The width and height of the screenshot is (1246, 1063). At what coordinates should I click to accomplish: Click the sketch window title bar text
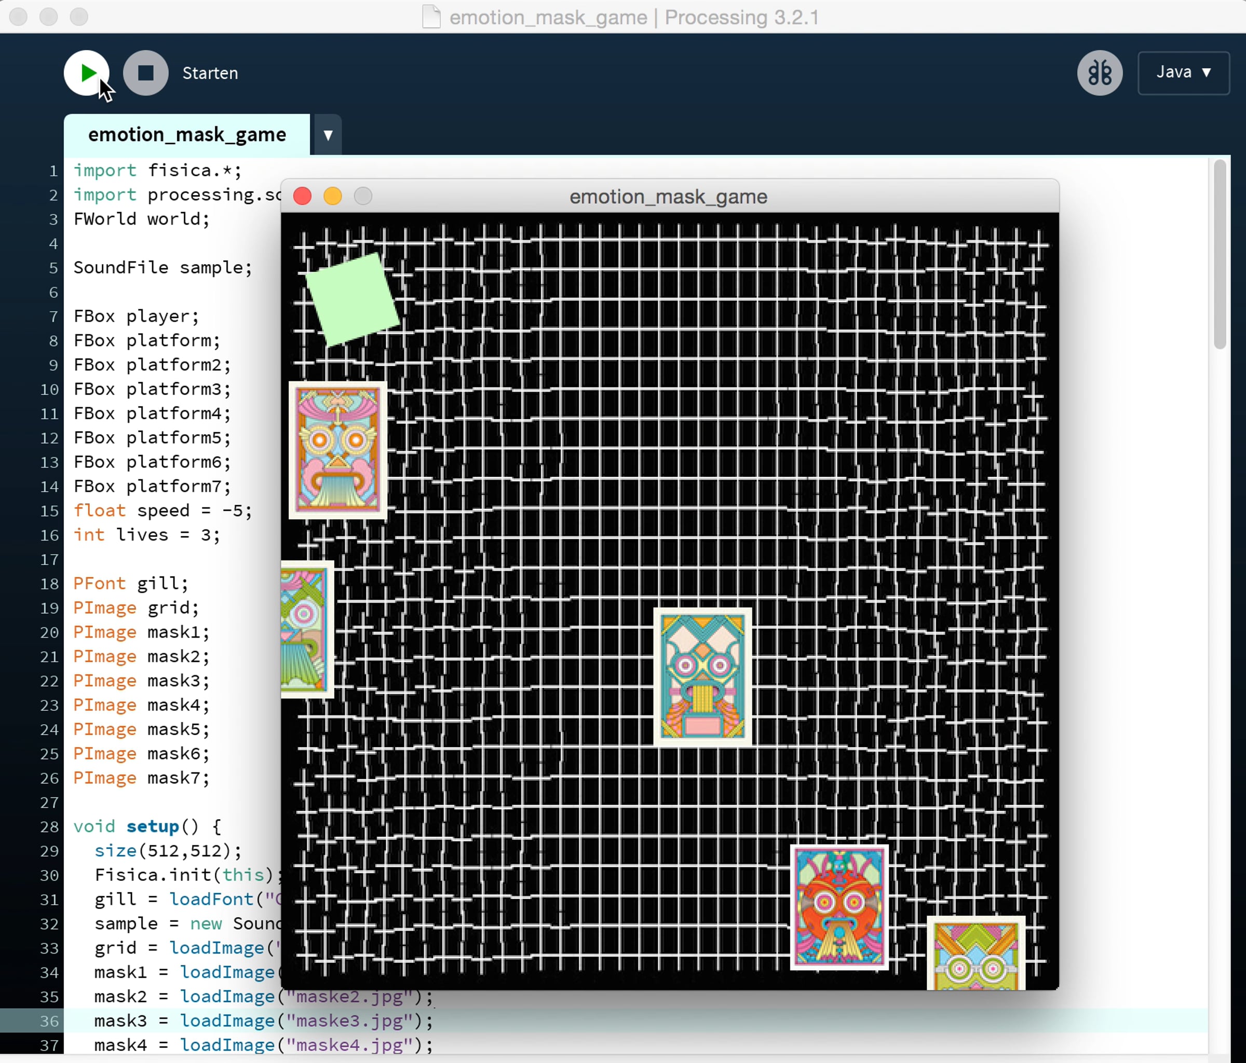click(x=668, y=197)
